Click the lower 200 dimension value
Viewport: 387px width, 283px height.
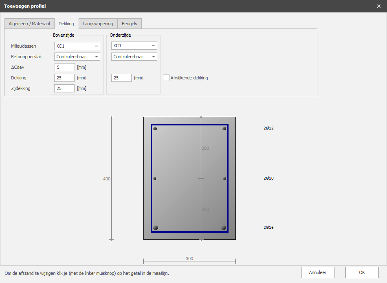[x=205, y=209]
